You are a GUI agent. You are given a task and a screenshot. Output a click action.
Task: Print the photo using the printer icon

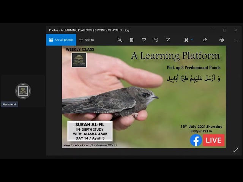[x=221, y=40]
